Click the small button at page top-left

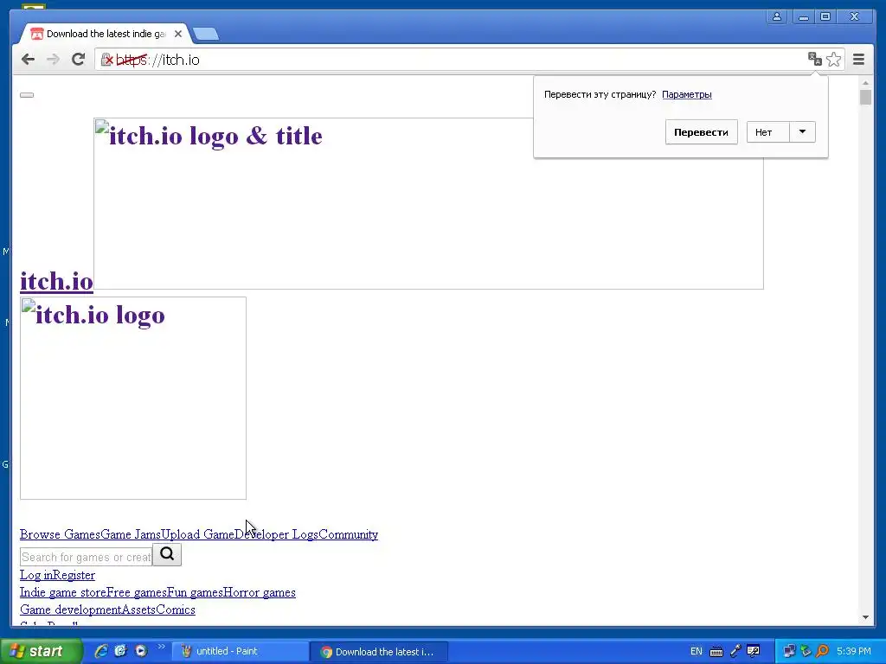click(x=27, y=95)
